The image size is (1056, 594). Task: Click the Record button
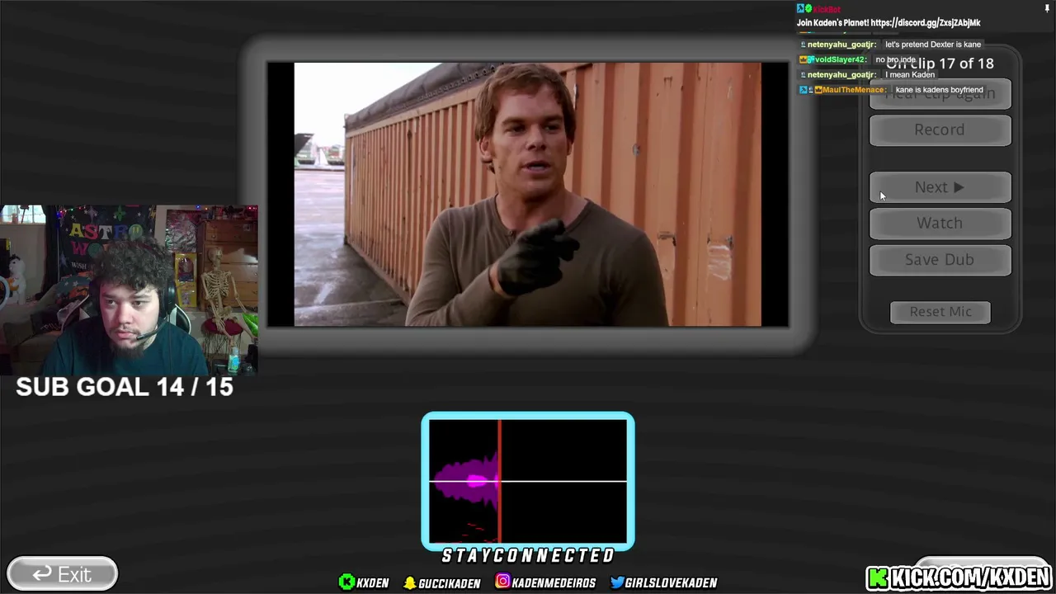point(940,130)
